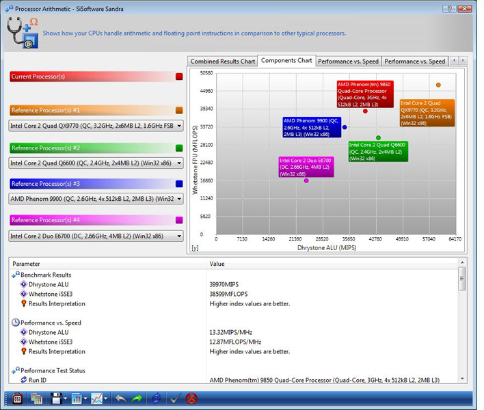Screen dimensions: 484x410
Task: Click the copy results icon
Action: 37,398
